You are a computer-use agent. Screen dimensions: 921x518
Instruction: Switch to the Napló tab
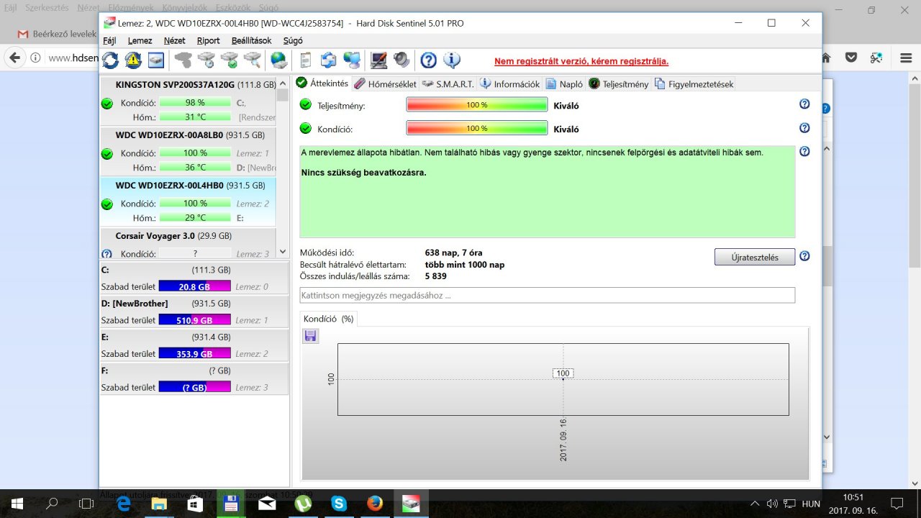564,84
